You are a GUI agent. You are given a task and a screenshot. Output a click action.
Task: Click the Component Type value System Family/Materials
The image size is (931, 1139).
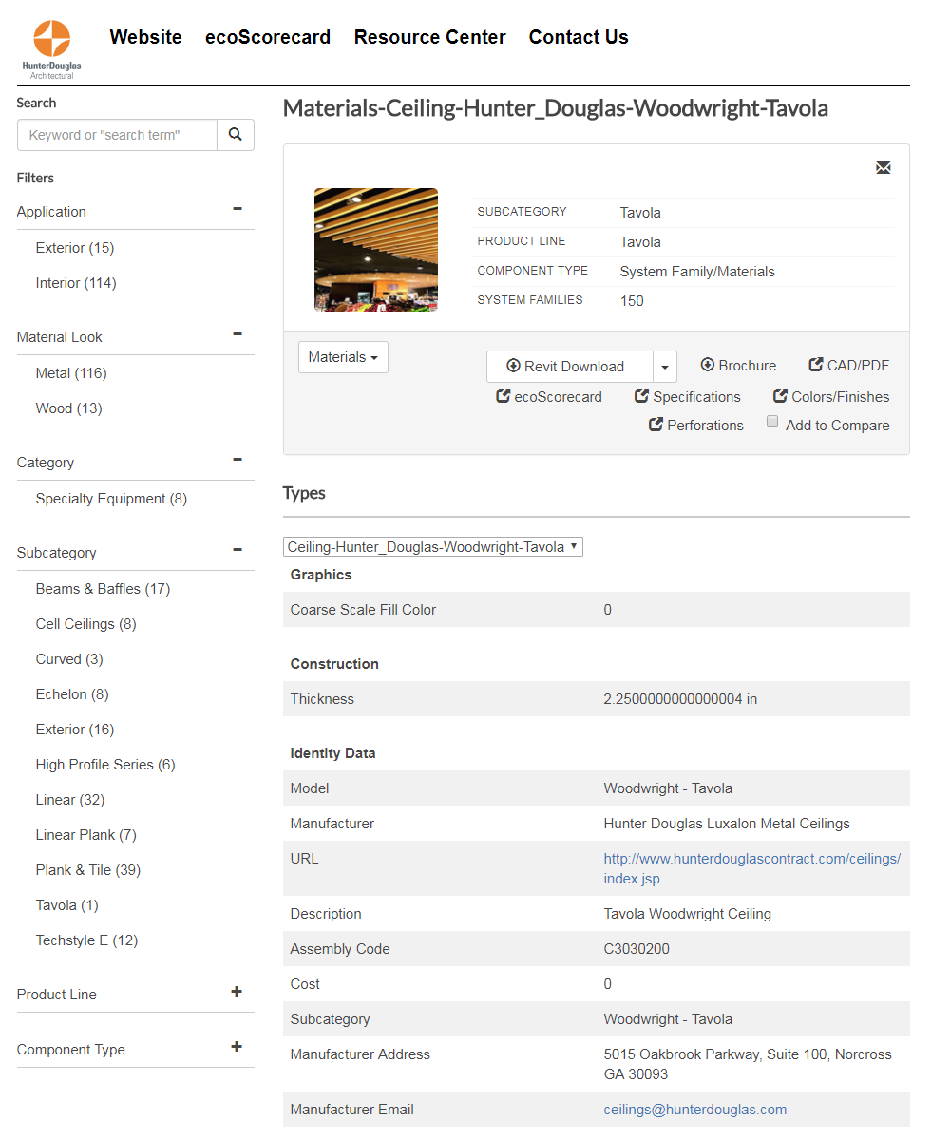coord(697,272)
